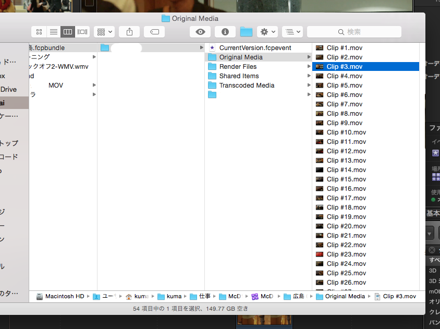Select Clip #17.mov file
440x329 pixels.
(x=365, y=198)
